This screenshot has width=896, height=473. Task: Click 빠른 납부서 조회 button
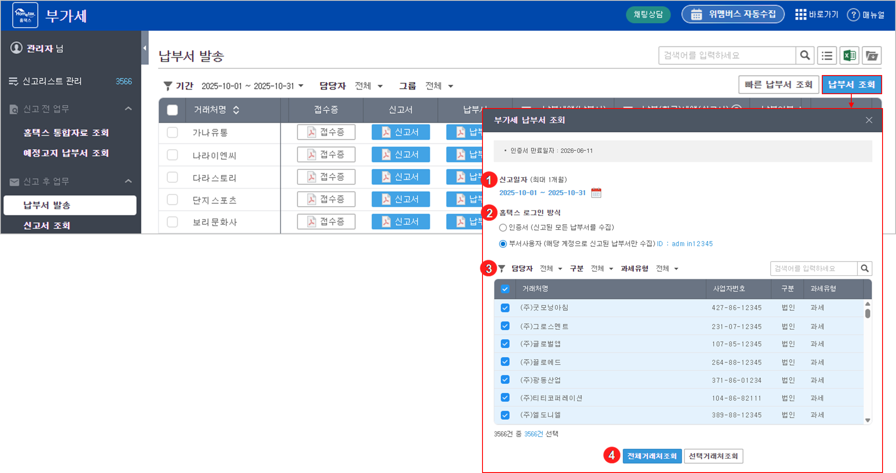778,85
